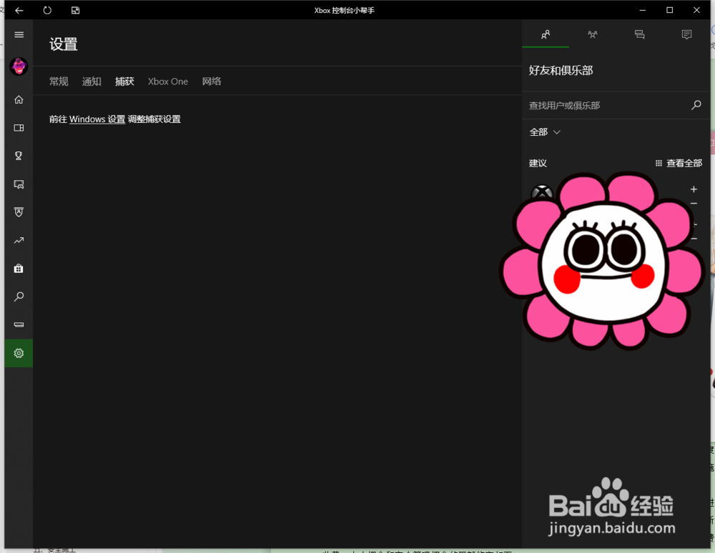Open the hamburger menu in sidebar
Screen dimensions: 715x553
(19, 34)
